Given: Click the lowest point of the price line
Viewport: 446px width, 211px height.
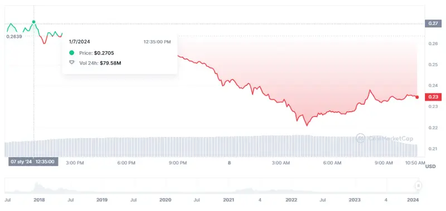Looking at the screenshot, I should click(307, 125).
